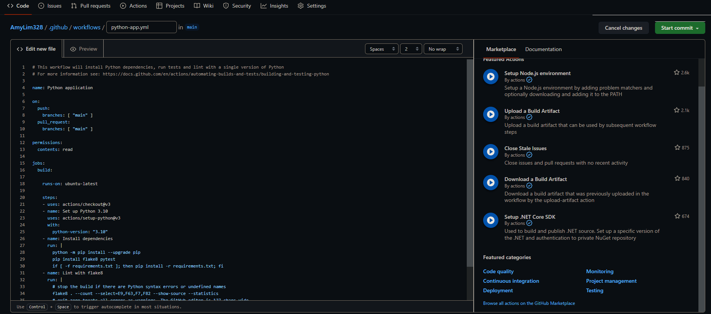Open the Testing category

point(595,290)
